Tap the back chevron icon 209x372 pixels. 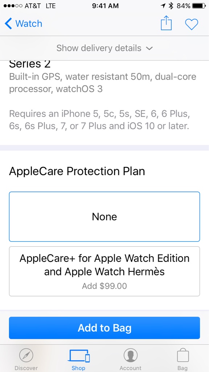tap(8, 24)
